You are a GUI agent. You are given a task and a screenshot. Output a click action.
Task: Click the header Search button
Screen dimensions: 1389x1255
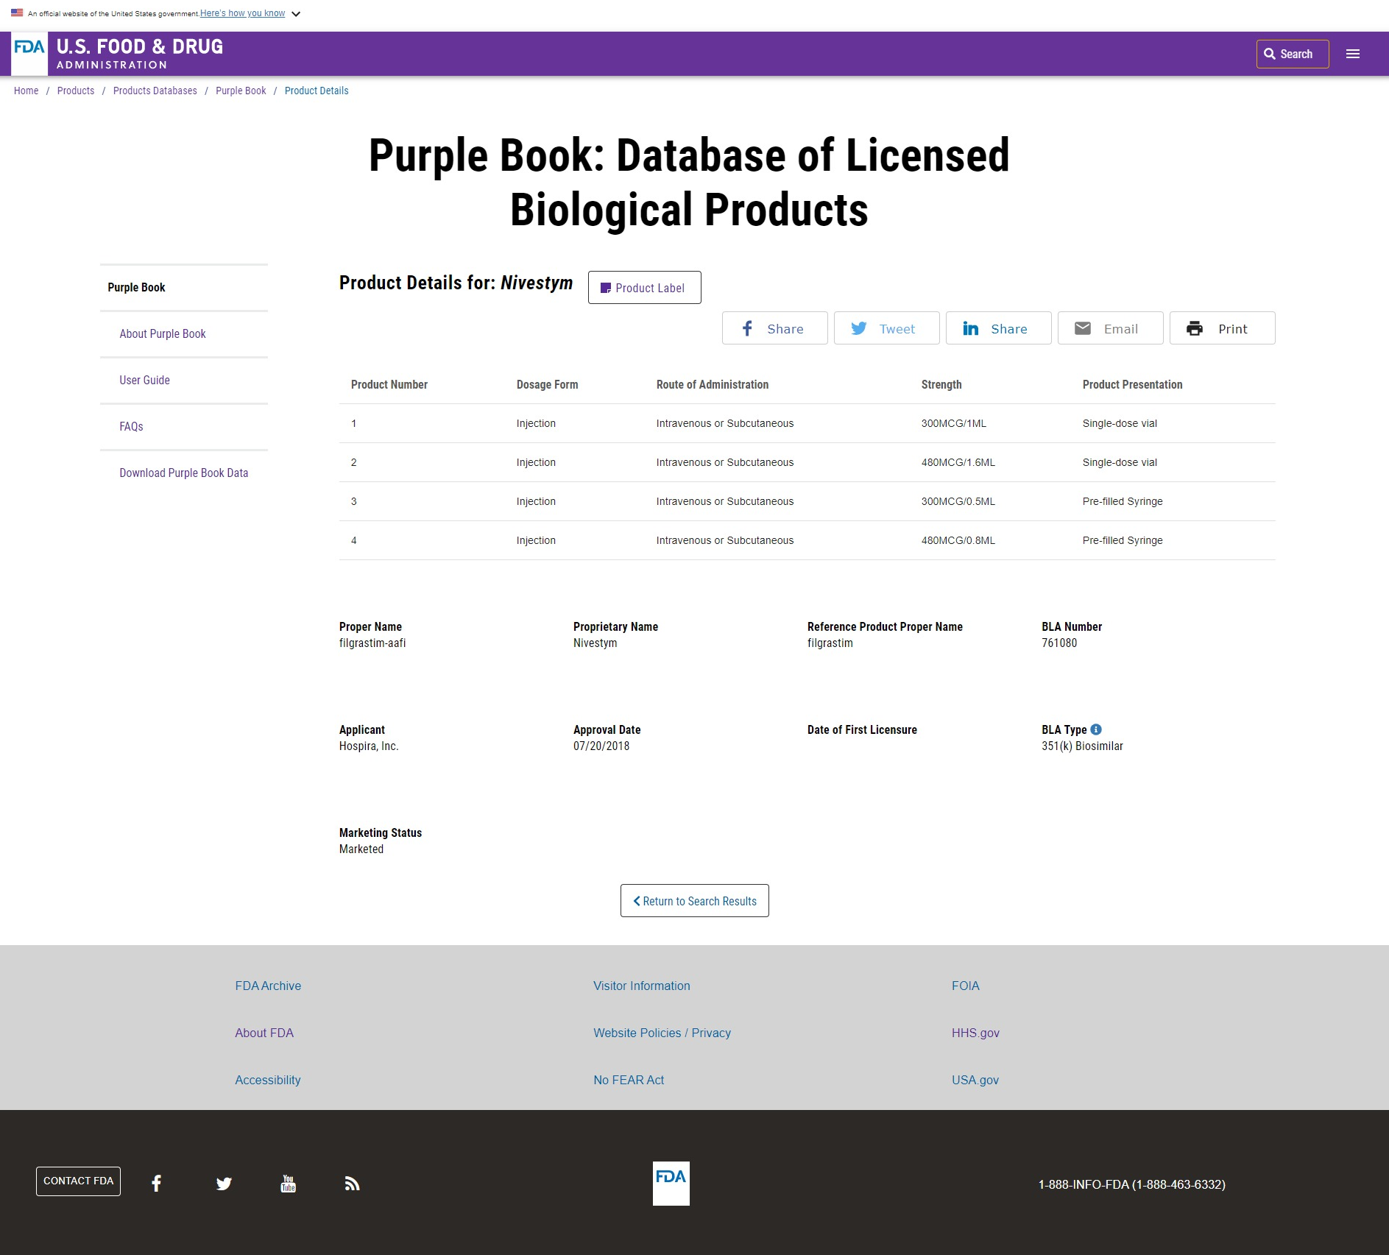click(x=1292, y=54)
